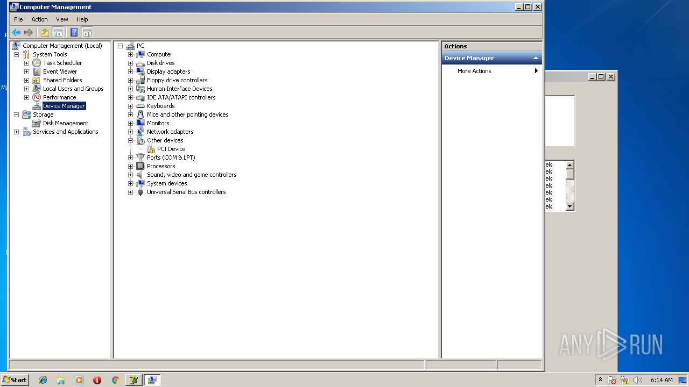This screenshot has width=689, height=387.
Task: Select the Floppy drive controllers entry
Action: [x=177, y=80]
